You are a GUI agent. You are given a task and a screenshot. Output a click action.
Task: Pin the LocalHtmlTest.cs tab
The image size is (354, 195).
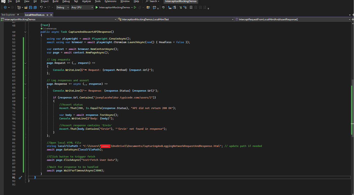click(47, 15)
